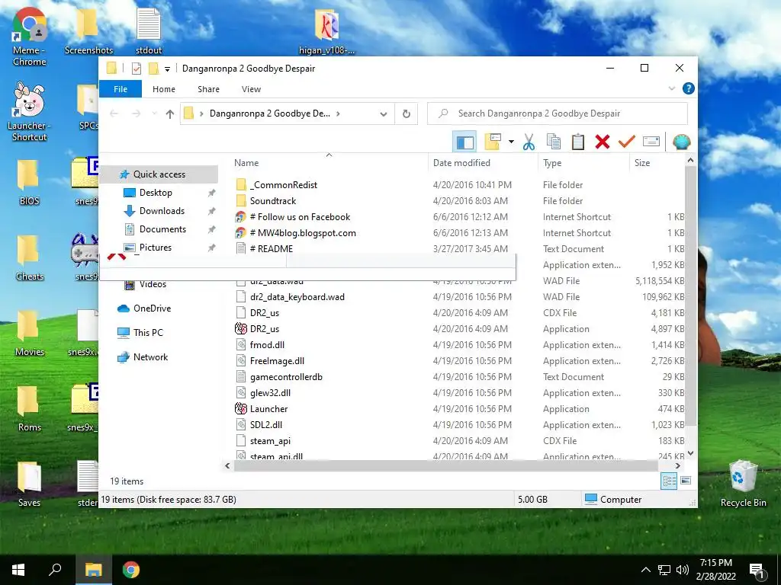781x585 pixels.
Task: Click the Paste clipboard icon
Action: [x=578, y=142]
